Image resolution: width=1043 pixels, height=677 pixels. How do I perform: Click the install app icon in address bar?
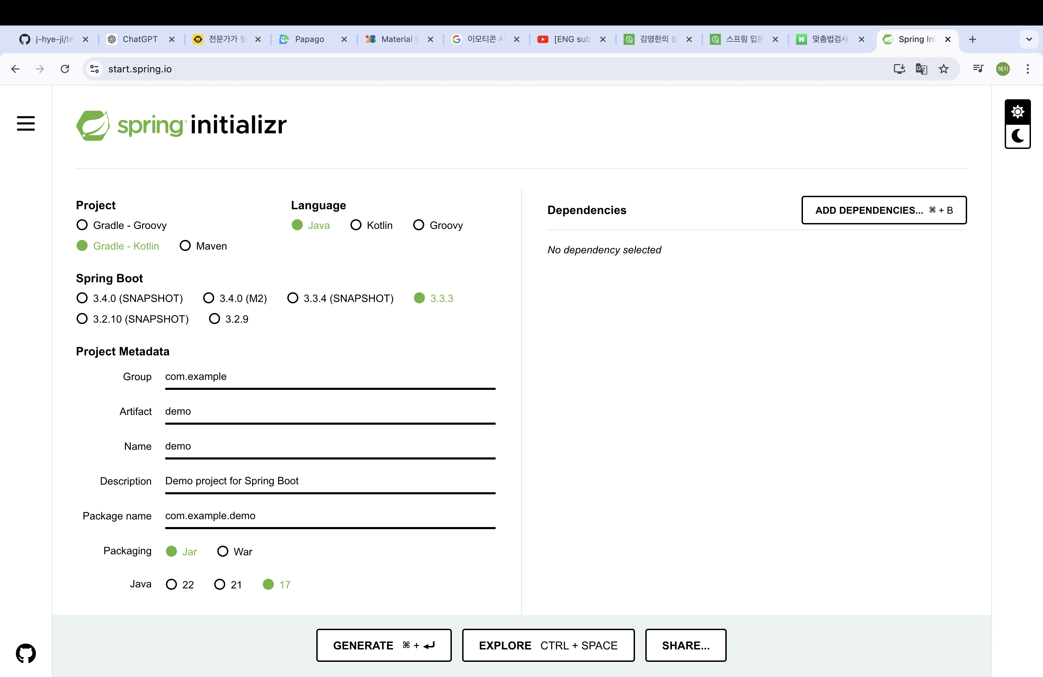point(899,69)
